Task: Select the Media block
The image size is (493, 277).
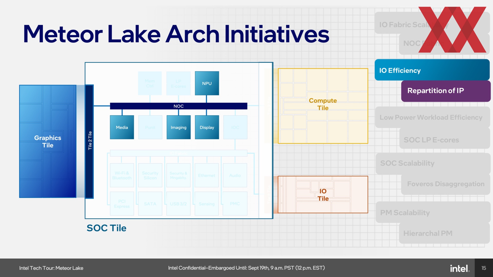Action: [x=122, y=127]
